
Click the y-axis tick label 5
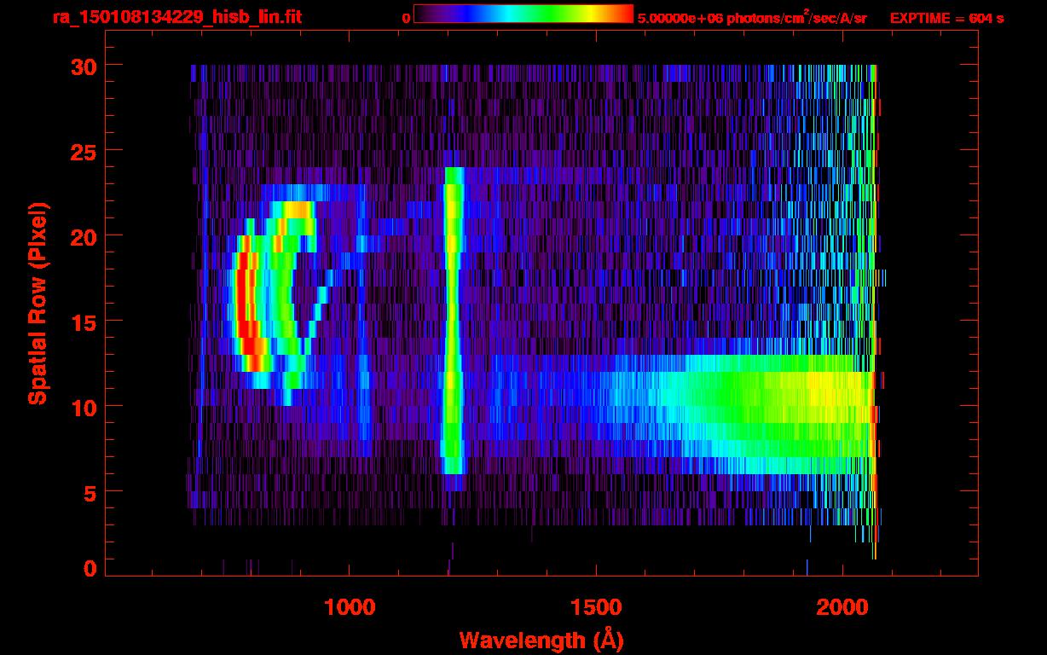(90, 492)
